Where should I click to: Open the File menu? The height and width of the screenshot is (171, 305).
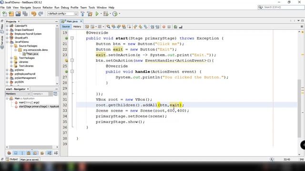(2, 8)
